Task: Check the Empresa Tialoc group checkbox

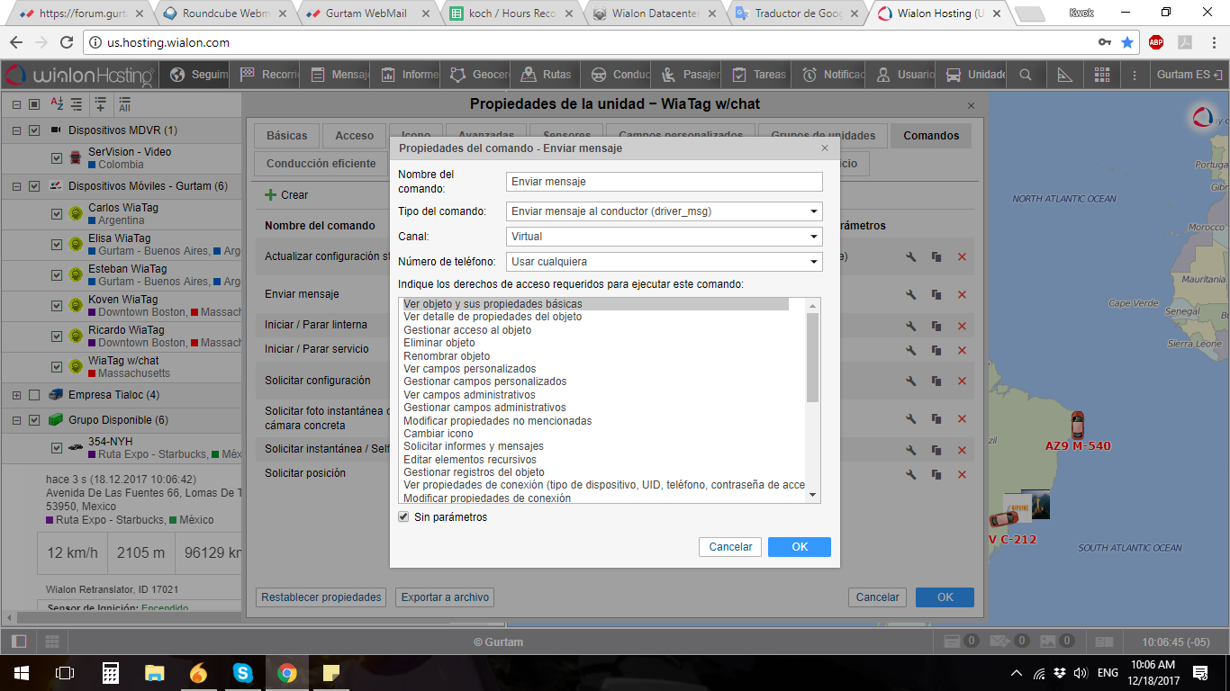Action: (34, 395)
